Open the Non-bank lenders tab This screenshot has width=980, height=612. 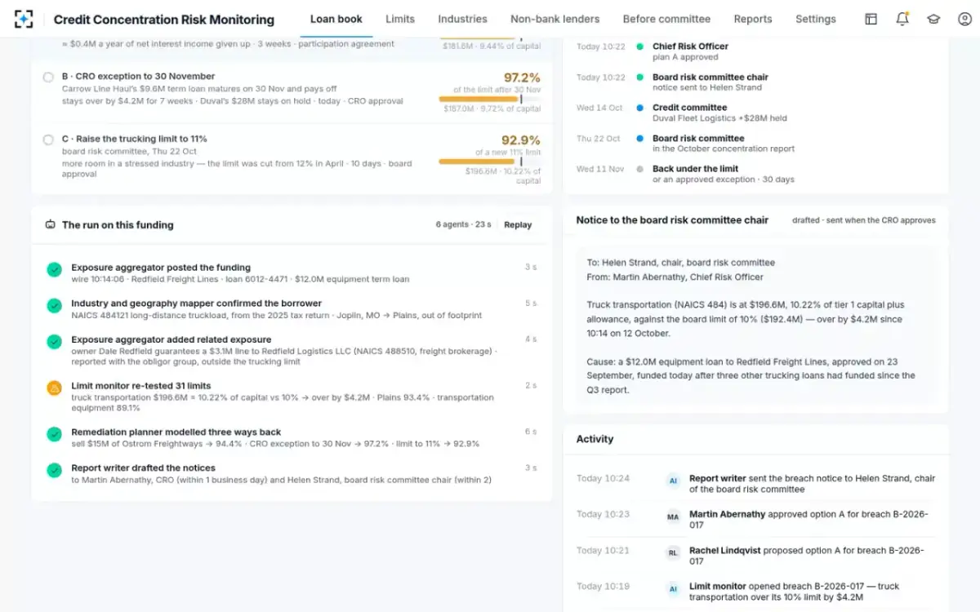(x=555, y=19)
